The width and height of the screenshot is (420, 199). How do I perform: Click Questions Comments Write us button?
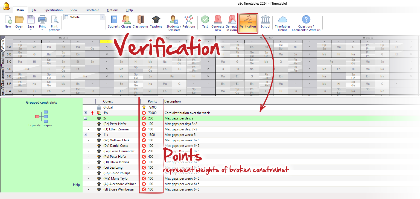306,23
